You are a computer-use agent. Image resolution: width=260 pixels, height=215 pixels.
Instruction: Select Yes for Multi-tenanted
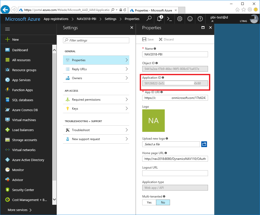(x=149, y=203)
